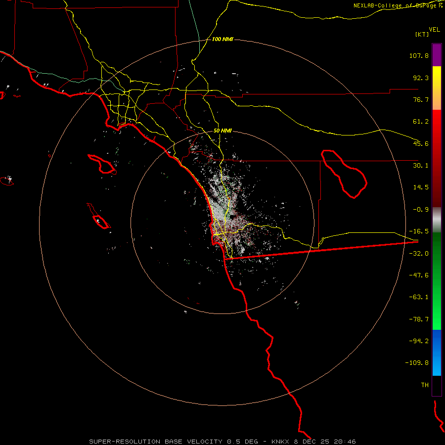Click the -32.0 legend value
The width and height of the screenshot is (445, 445).
pos(419,254)
